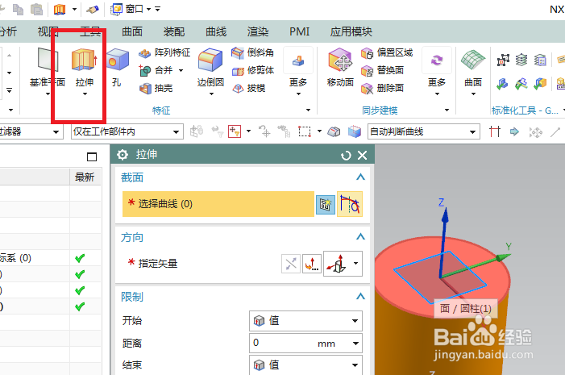Open the 曲线 ribbon tab

point(216,31)
